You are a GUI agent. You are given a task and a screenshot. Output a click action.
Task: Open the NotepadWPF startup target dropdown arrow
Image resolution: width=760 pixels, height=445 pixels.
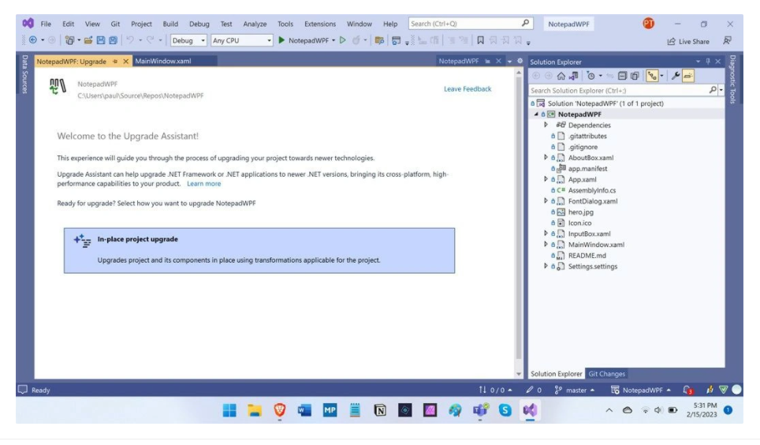click(x=333, y=40)
